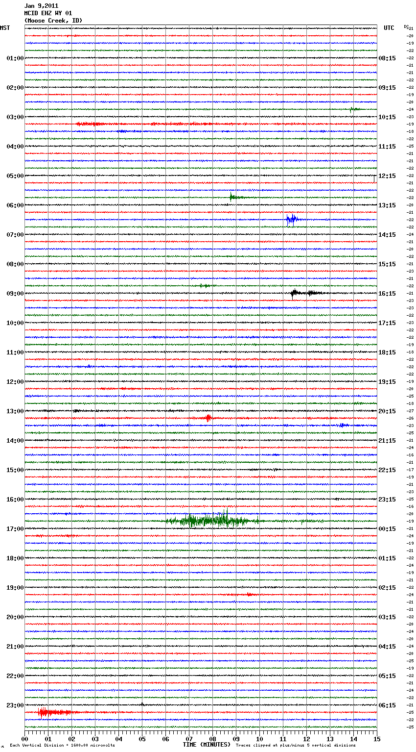
Task: Click the 03 minute axis tick label
Action: click(95, 739)
